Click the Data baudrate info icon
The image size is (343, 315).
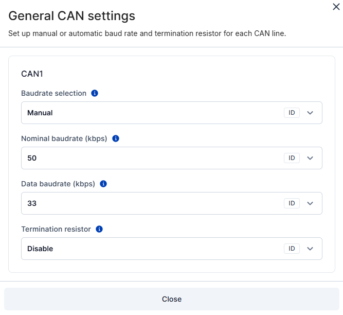103,184
